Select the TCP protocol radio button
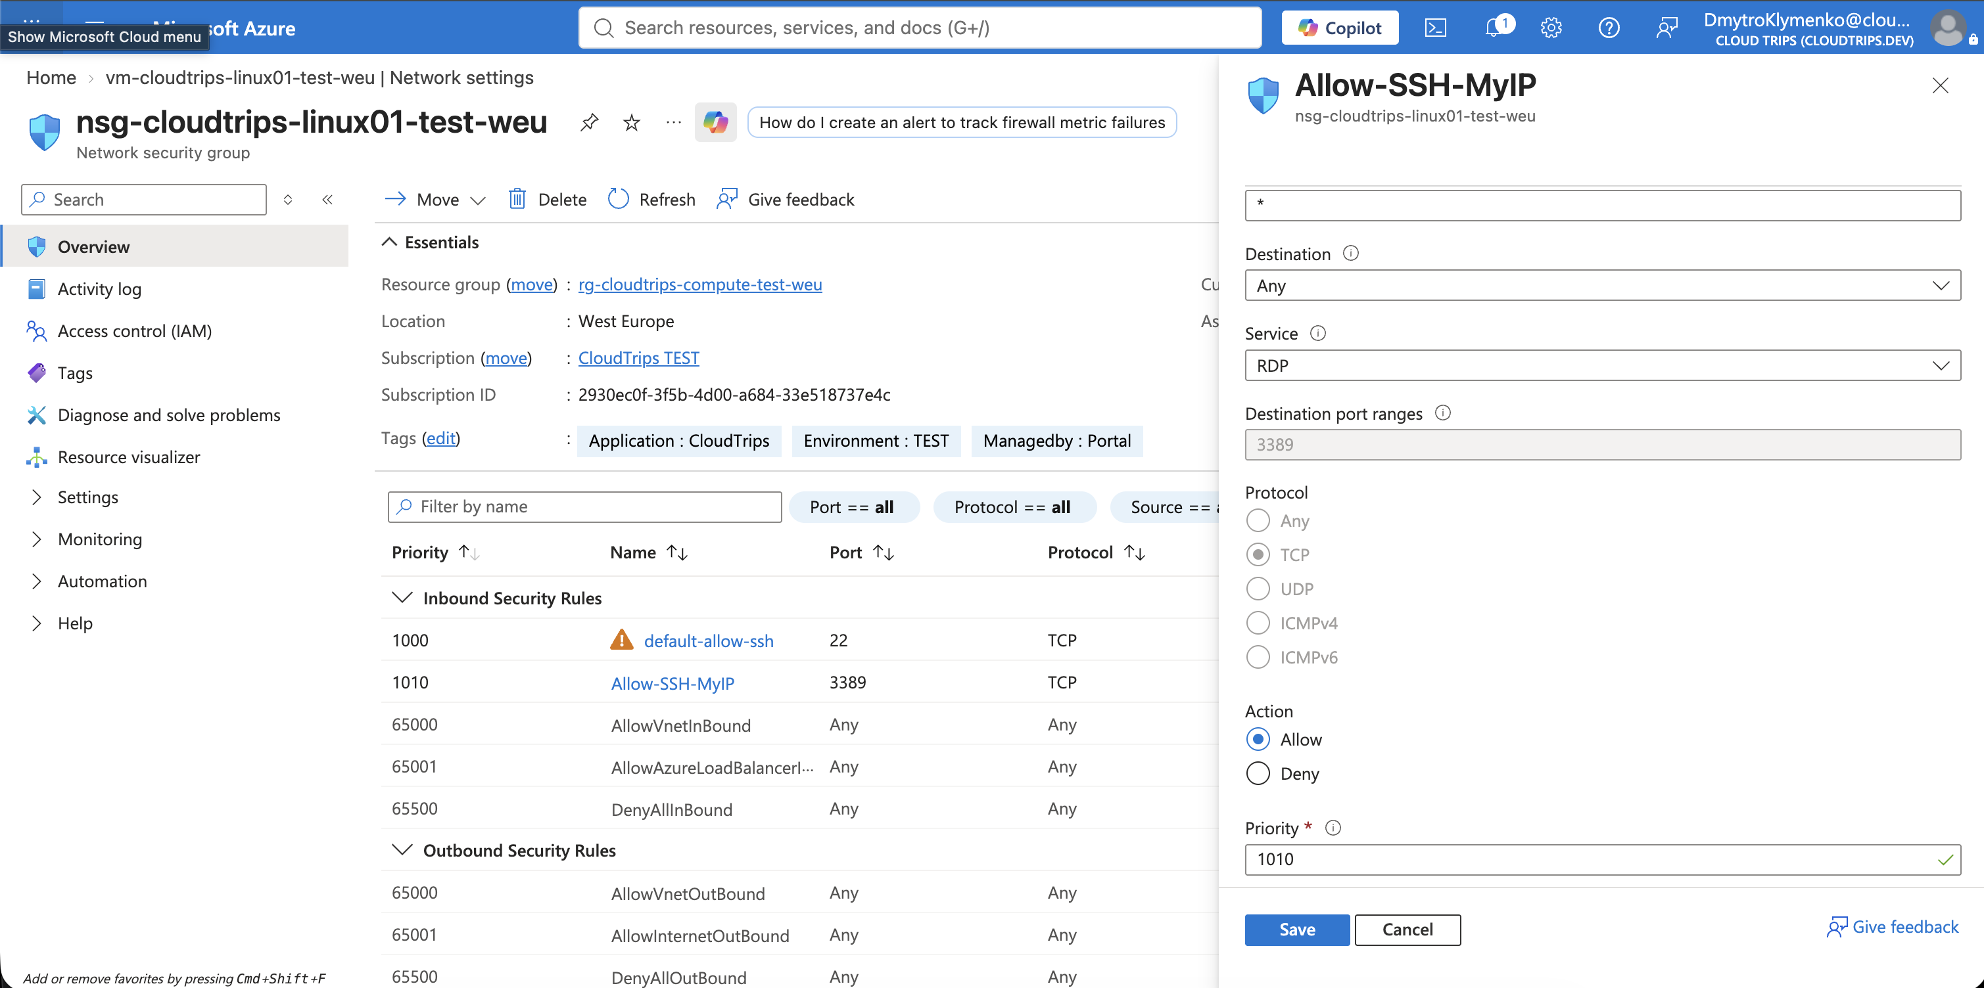The height and width of the screenshot is (988, 1984). tap(1258, 555)
